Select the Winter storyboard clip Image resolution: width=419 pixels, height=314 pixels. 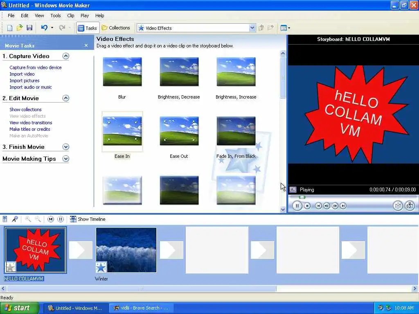[126, 250]
